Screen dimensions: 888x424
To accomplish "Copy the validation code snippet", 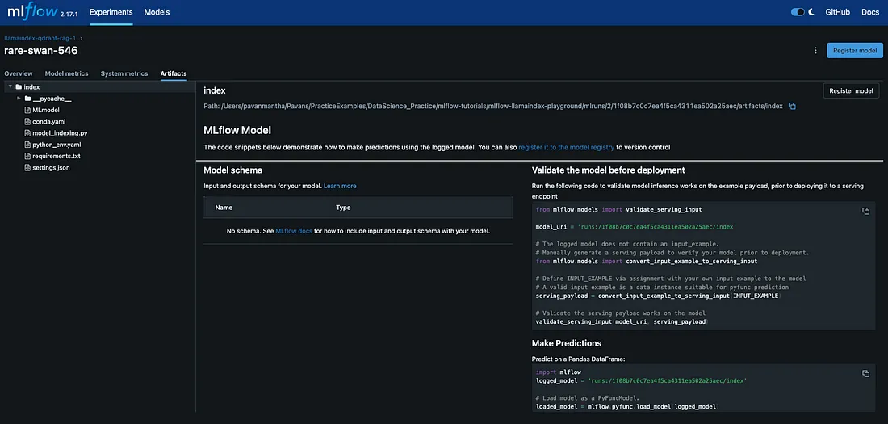I will (865, 211).
